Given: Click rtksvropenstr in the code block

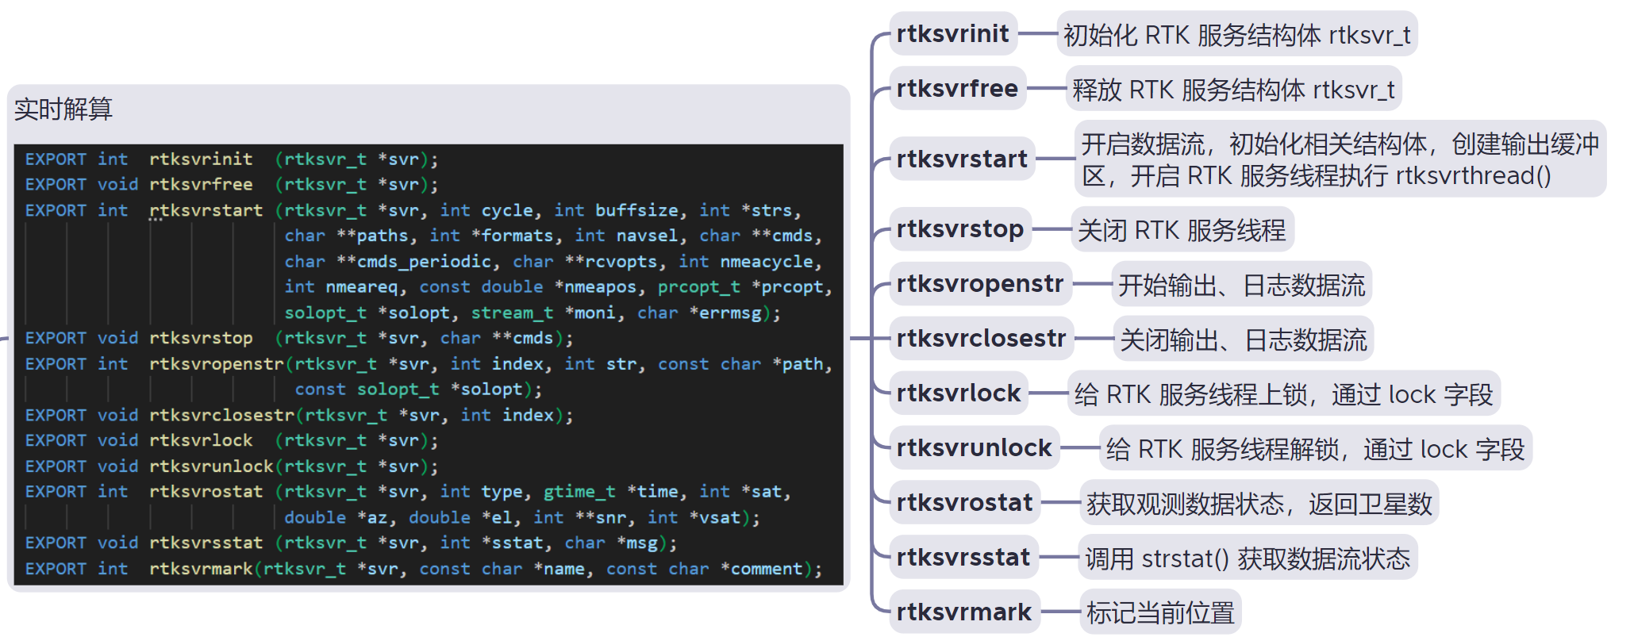Looking at the screenshot, I should 216,364.
